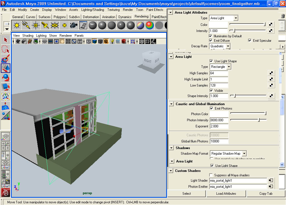Toggle resolution gate icon in viewport
The width and height of the screenshot is (286, 205).
(x=56, y=41)
